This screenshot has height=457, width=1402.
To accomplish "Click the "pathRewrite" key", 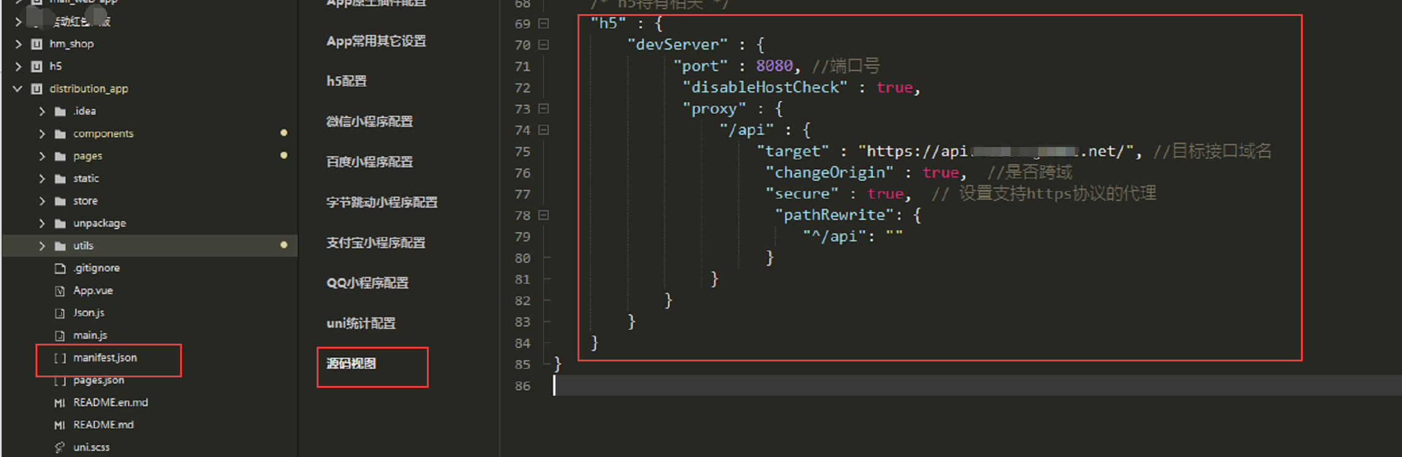I will [834, 215].
